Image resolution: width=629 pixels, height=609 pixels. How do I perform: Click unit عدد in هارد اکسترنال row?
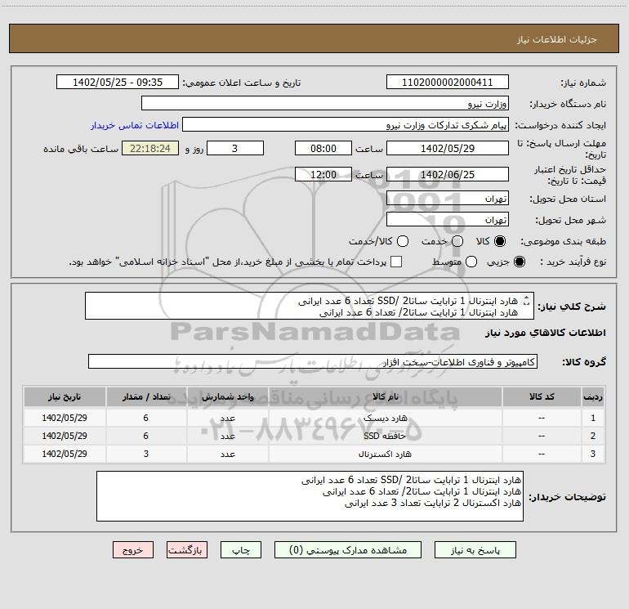point(227,454)
